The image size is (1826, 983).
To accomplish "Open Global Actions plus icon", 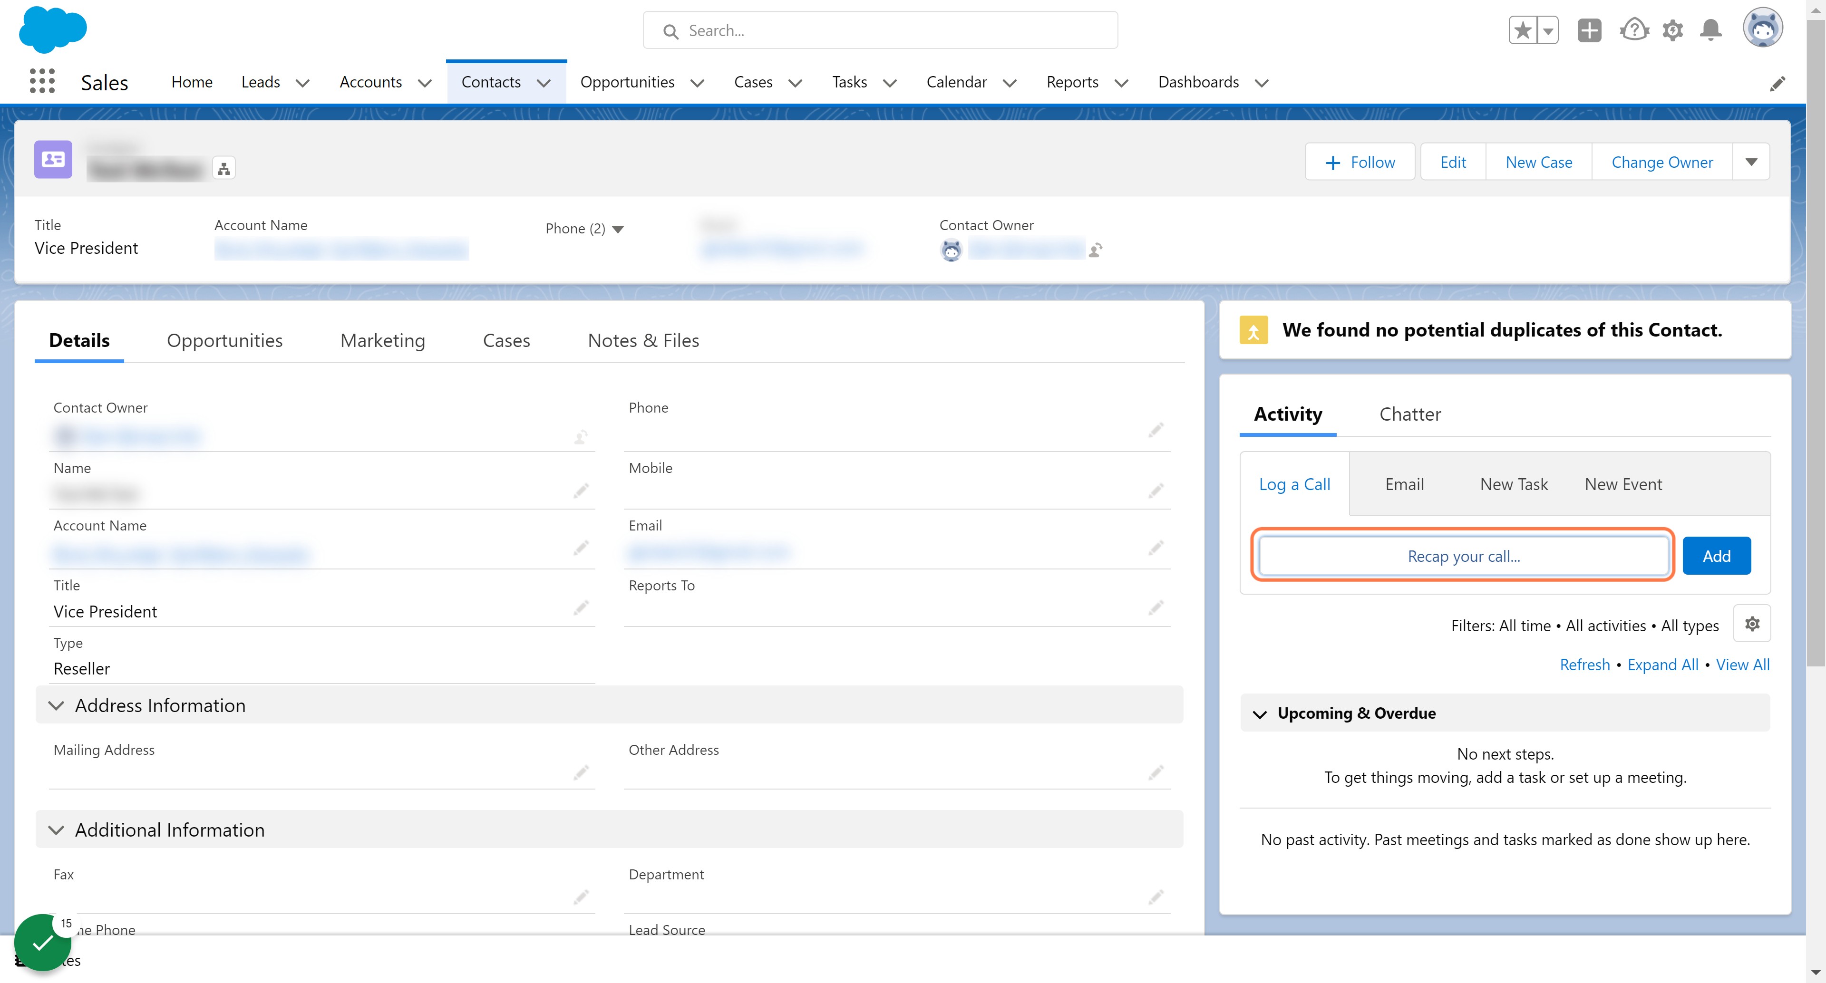I will (x=1589, y=30).
